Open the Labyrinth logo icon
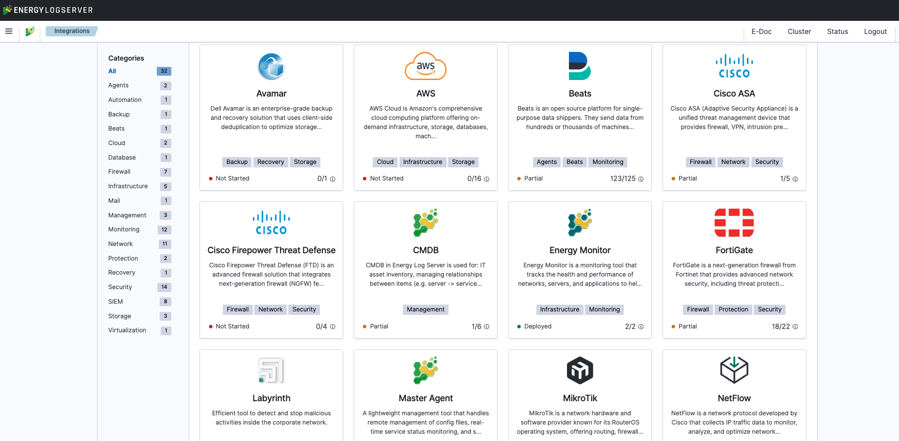Viewport: 899px width, 441px height. point(271,371)
